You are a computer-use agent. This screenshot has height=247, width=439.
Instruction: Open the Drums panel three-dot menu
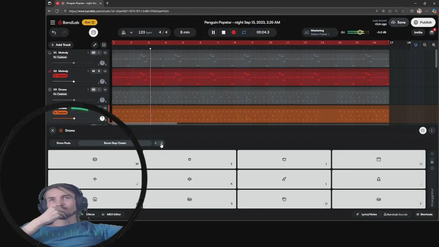point(432,130)
